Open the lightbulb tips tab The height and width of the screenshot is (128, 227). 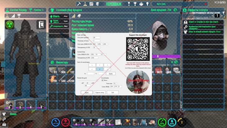(147, 4)
